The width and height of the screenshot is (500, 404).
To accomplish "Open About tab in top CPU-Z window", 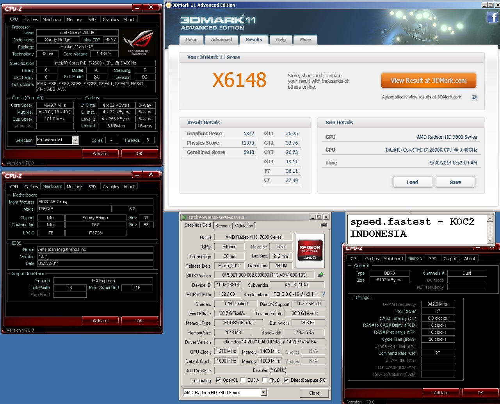I will tap(129, 20).
